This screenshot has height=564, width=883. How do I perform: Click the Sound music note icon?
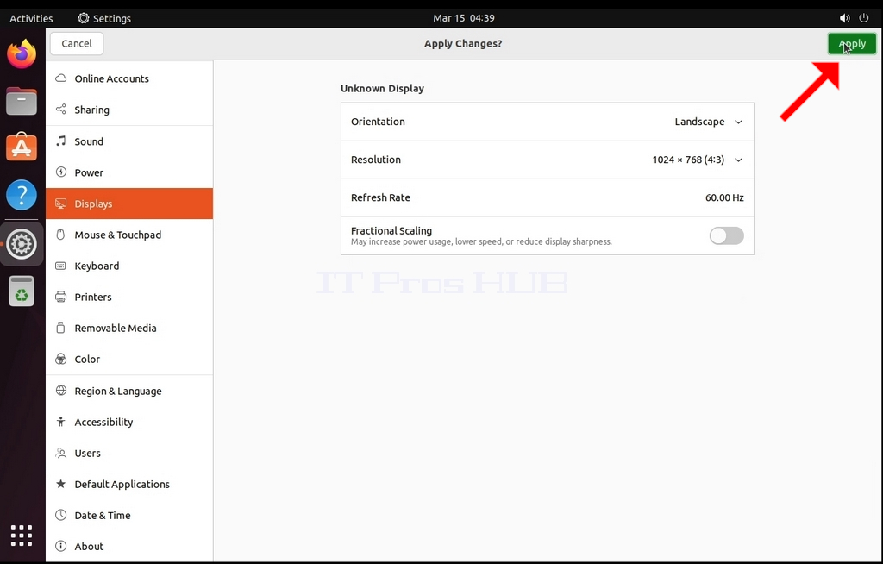click(61, 141)
